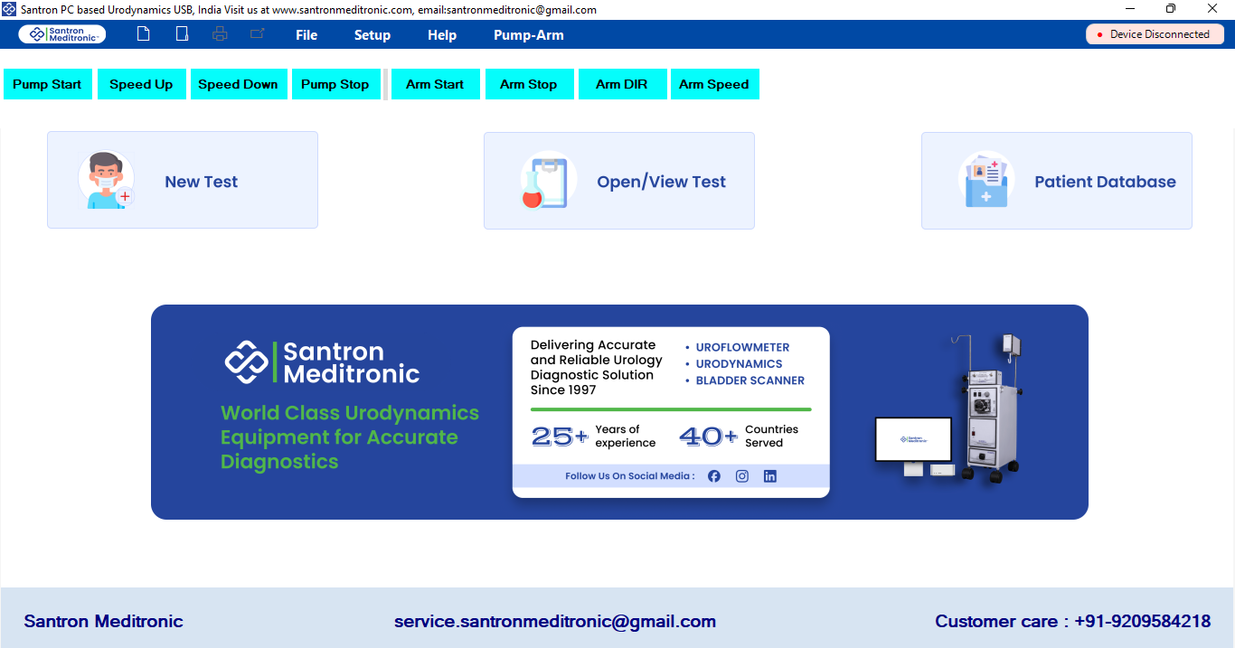The width and height of the screenshot is (1235, 648).
Task: Click the '25+ Years of experience' text
Action: click(x=594, y=437)
